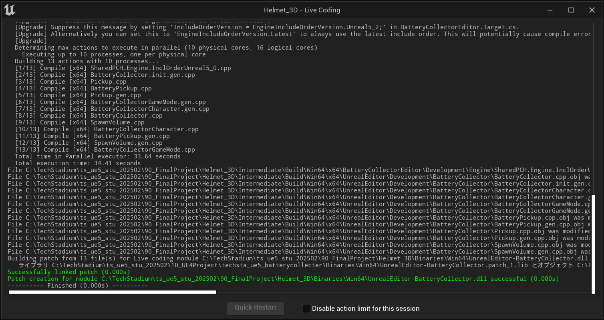This screenshot has height=320, width=604.
Task: Click the line 'Successfully linked patch (0.000s)'
Action: tap(69, 272)
